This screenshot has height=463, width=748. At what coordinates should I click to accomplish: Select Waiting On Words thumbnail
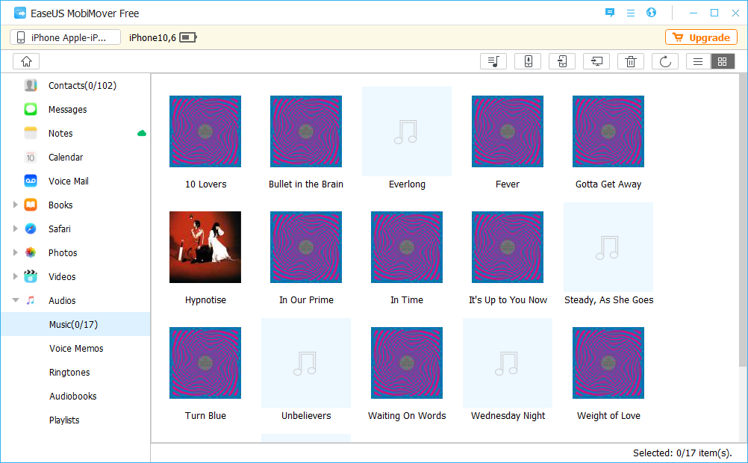pos(407,363)
